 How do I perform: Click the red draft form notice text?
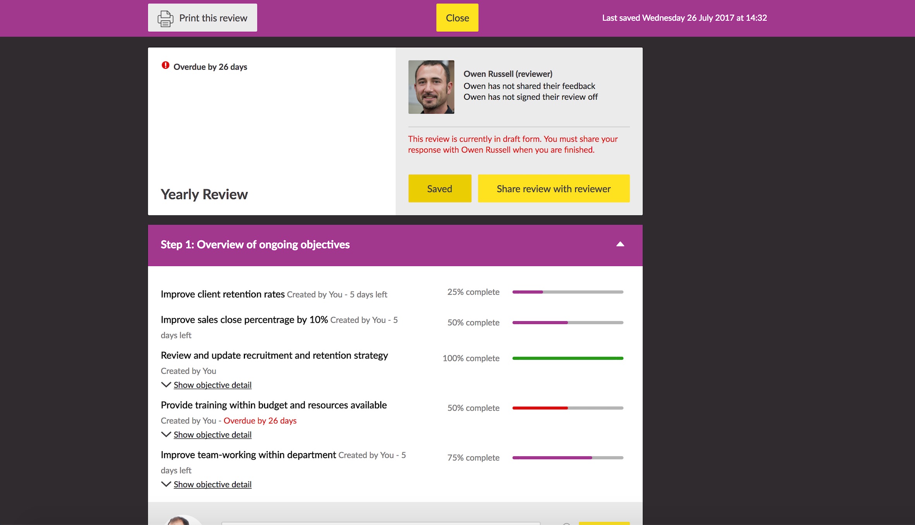[x=513, y=144]
